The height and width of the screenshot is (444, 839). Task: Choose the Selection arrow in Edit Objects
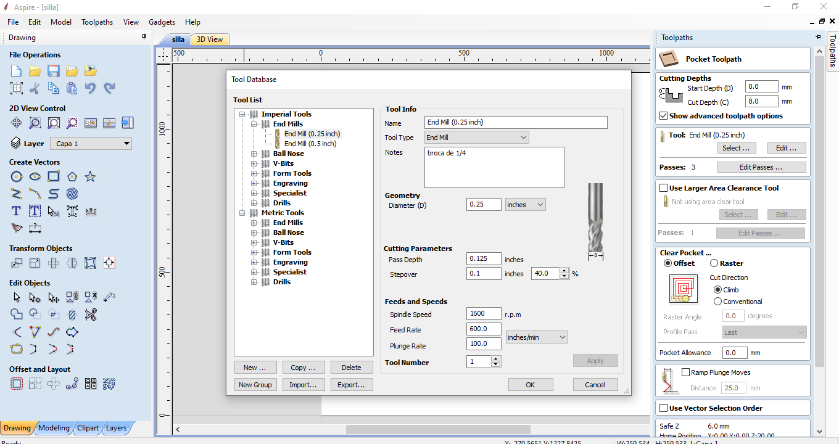(x=17, y=298)
